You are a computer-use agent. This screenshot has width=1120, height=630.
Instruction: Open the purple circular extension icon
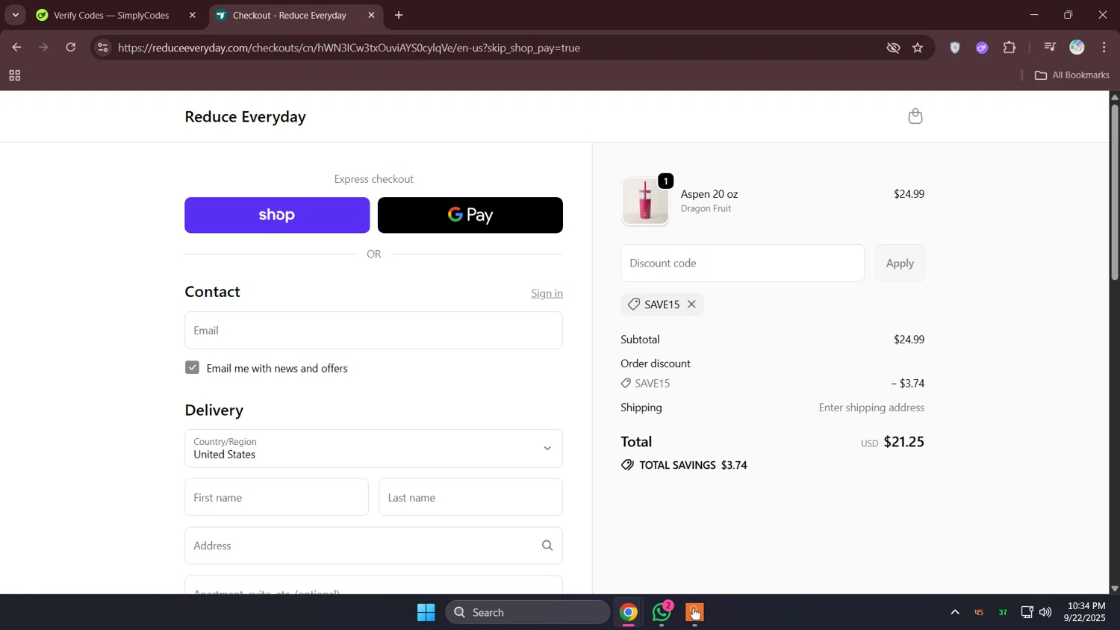982,48
